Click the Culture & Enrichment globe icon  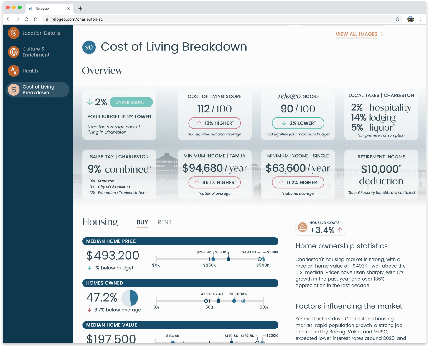14,52
